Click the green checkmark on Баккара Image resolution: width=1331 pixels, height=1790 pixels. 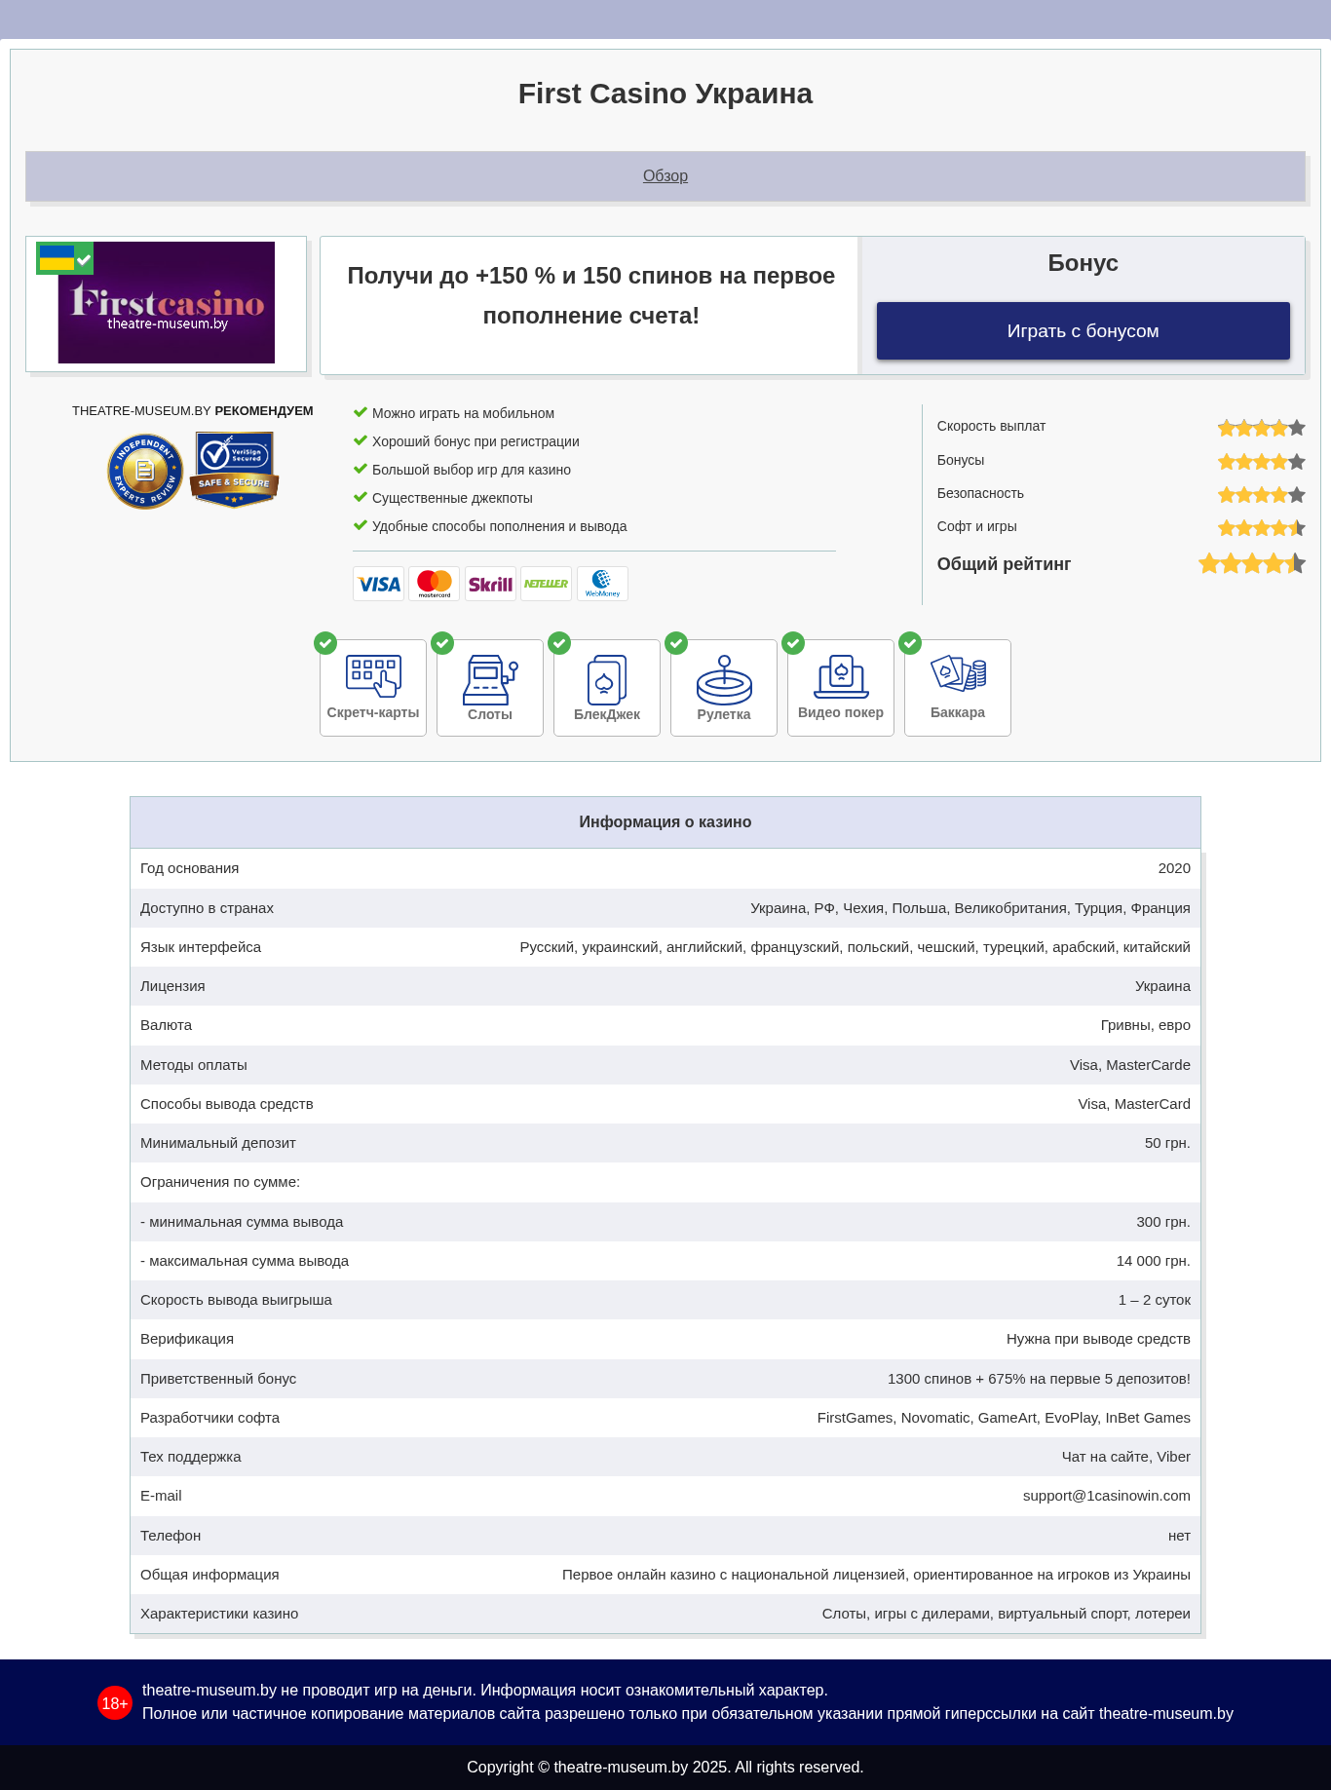click(910, 643)
